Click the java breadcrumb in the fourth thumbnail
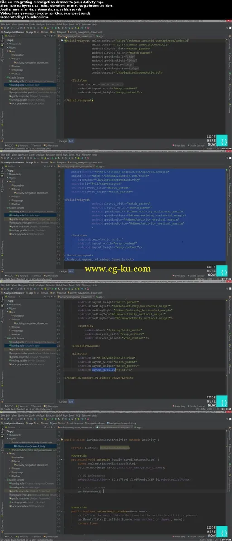Screen dimensions: 232x541 [x=53, y=423]
